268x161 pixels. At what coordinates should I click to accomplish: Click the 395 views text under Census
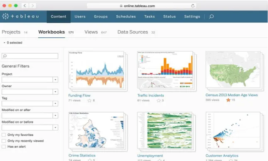pos(212,100)
